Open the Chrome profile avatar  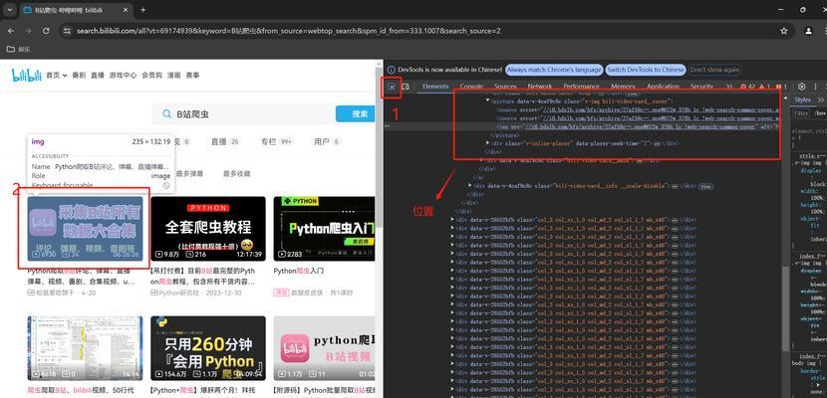click(x=809, y=31)
